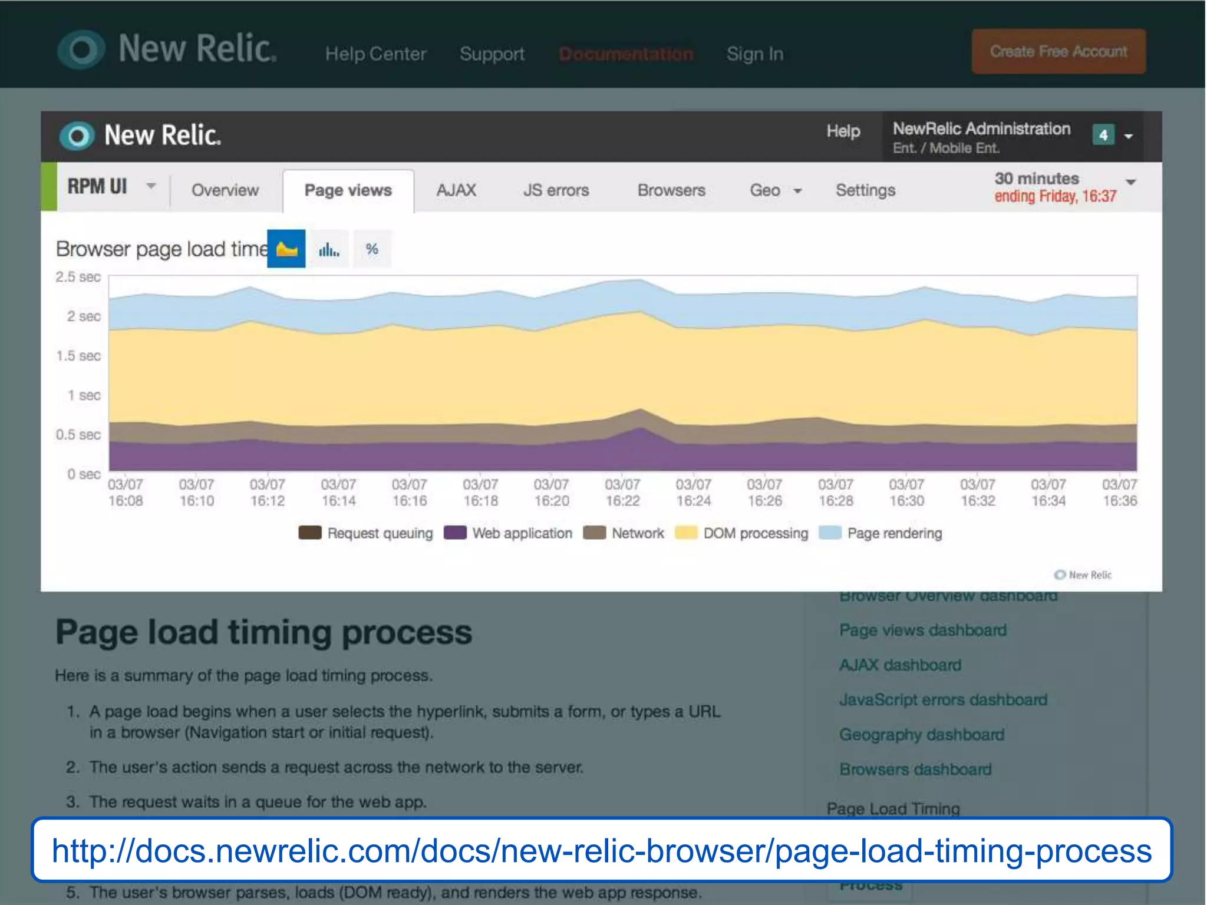Screen dimensions: 1207x905
Task: Open the AJAX dashboard sidebar link
Action: [900, 665]
